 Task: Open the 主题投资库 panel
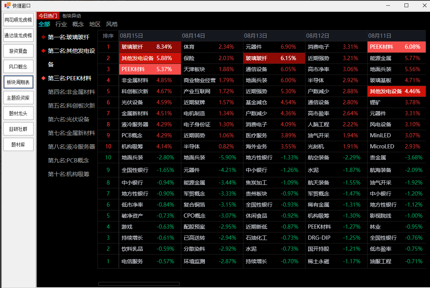click(x=18, y=97)
